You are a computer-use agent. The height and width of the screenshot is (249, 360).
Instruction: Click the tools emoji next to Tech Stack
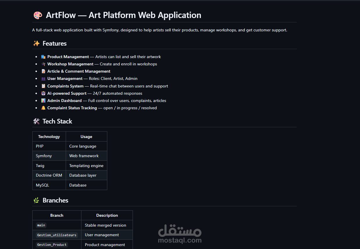[x=36, y=121]
